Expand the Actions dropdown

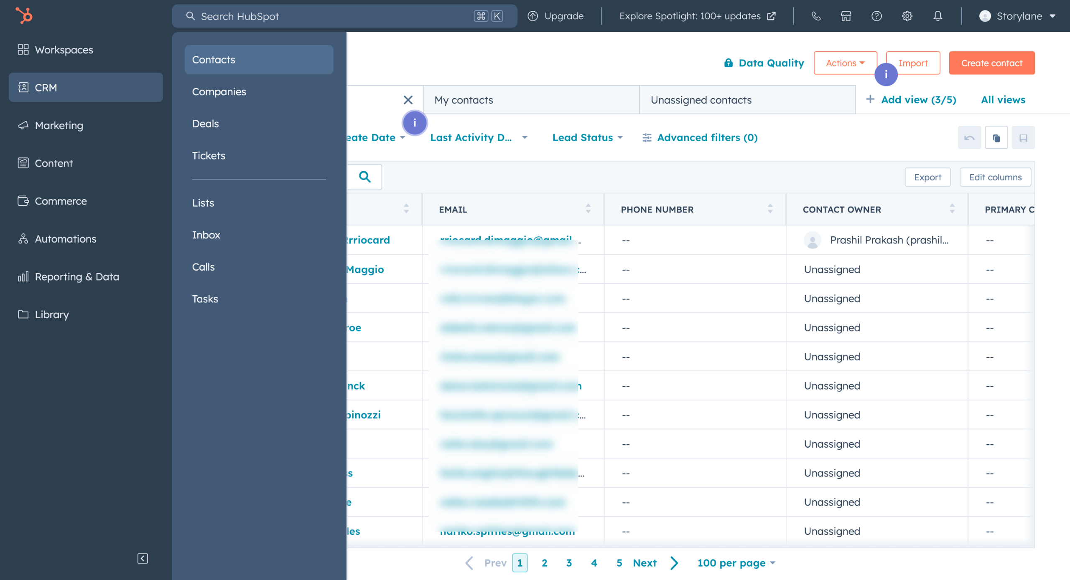845,63
